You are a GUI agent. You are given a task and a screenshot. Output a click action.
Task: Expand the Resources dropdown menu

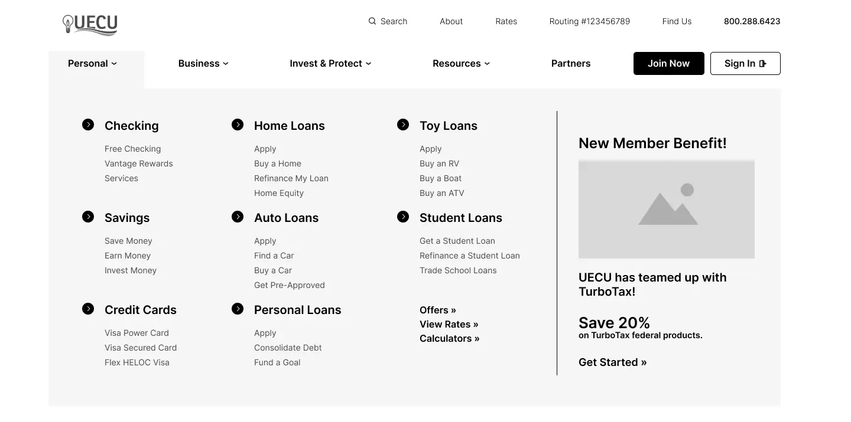pyautogui.click(x=461, y=64)
